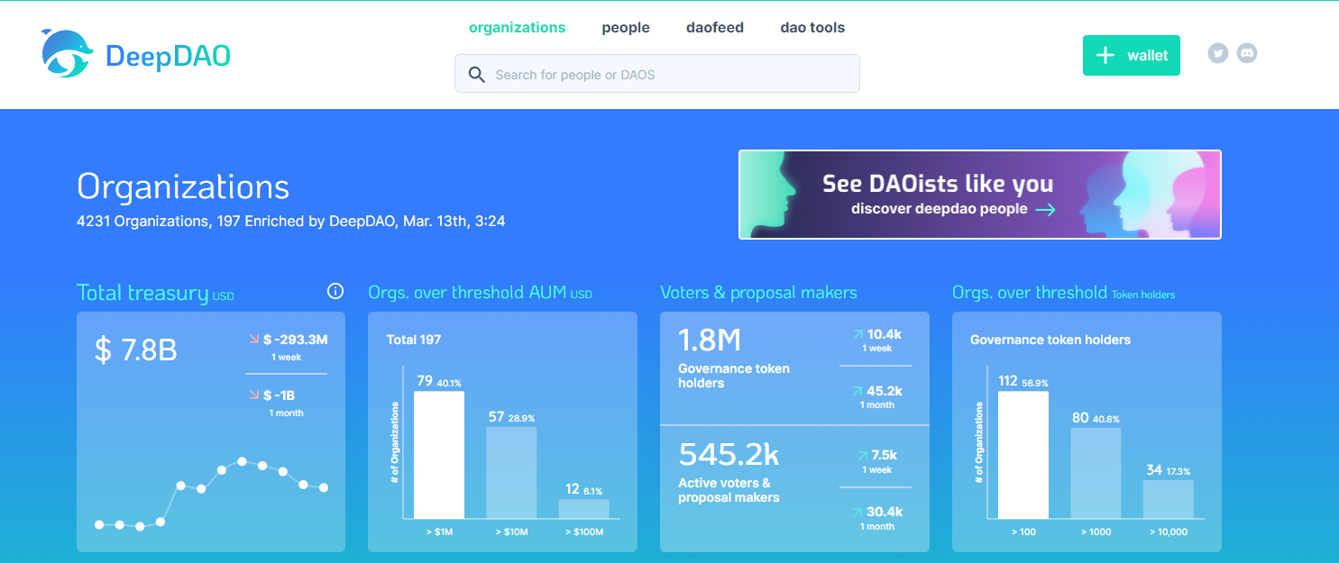The height and width of the screenshot is (563, 1339).
Task: Click the Total treasury section heading
Action: coord(155,293)
